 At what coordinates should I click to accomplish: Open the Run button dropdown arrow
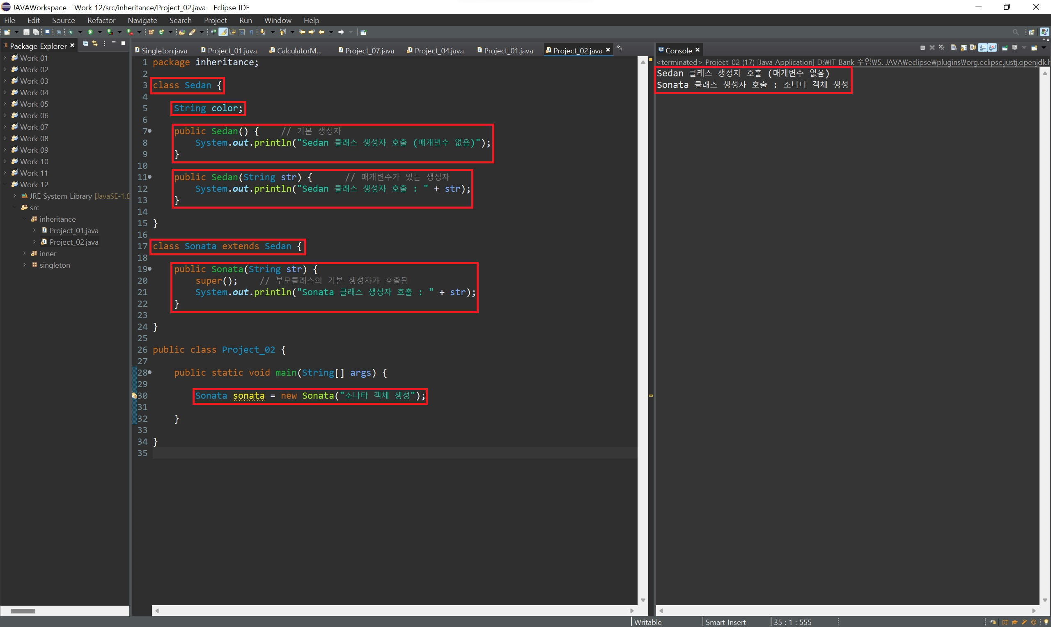[100, 32]
